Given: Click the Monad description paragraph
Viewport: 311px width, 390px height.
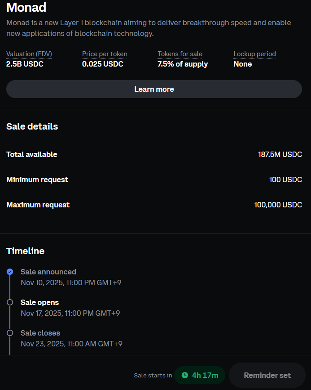Looking at the screenshot, I should (x=149, y=28).
